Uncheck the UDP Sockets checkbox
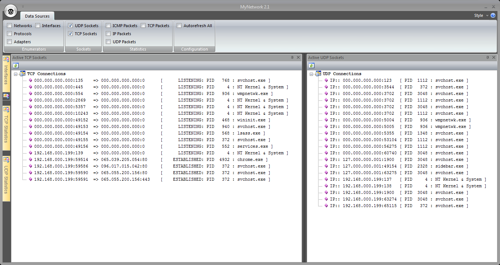 [x=71, y=26]
